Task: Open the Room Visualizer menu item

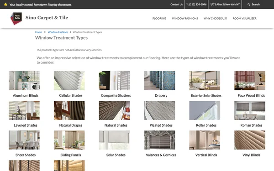Action: [x=245, y=18]
